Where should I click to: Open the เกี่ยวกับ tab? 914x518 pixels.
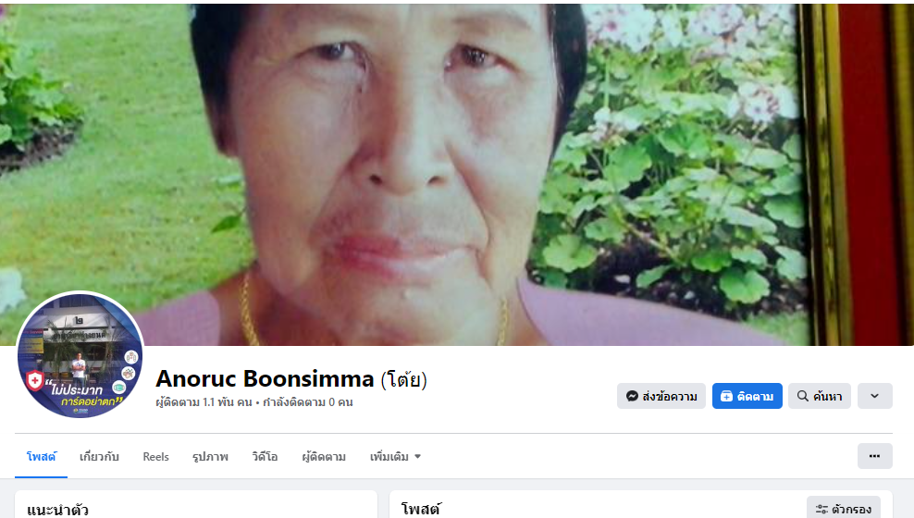click(x=99, y=457)
